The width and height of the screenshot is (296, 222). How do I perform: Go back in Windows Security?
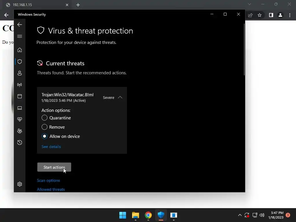point(20,25)
